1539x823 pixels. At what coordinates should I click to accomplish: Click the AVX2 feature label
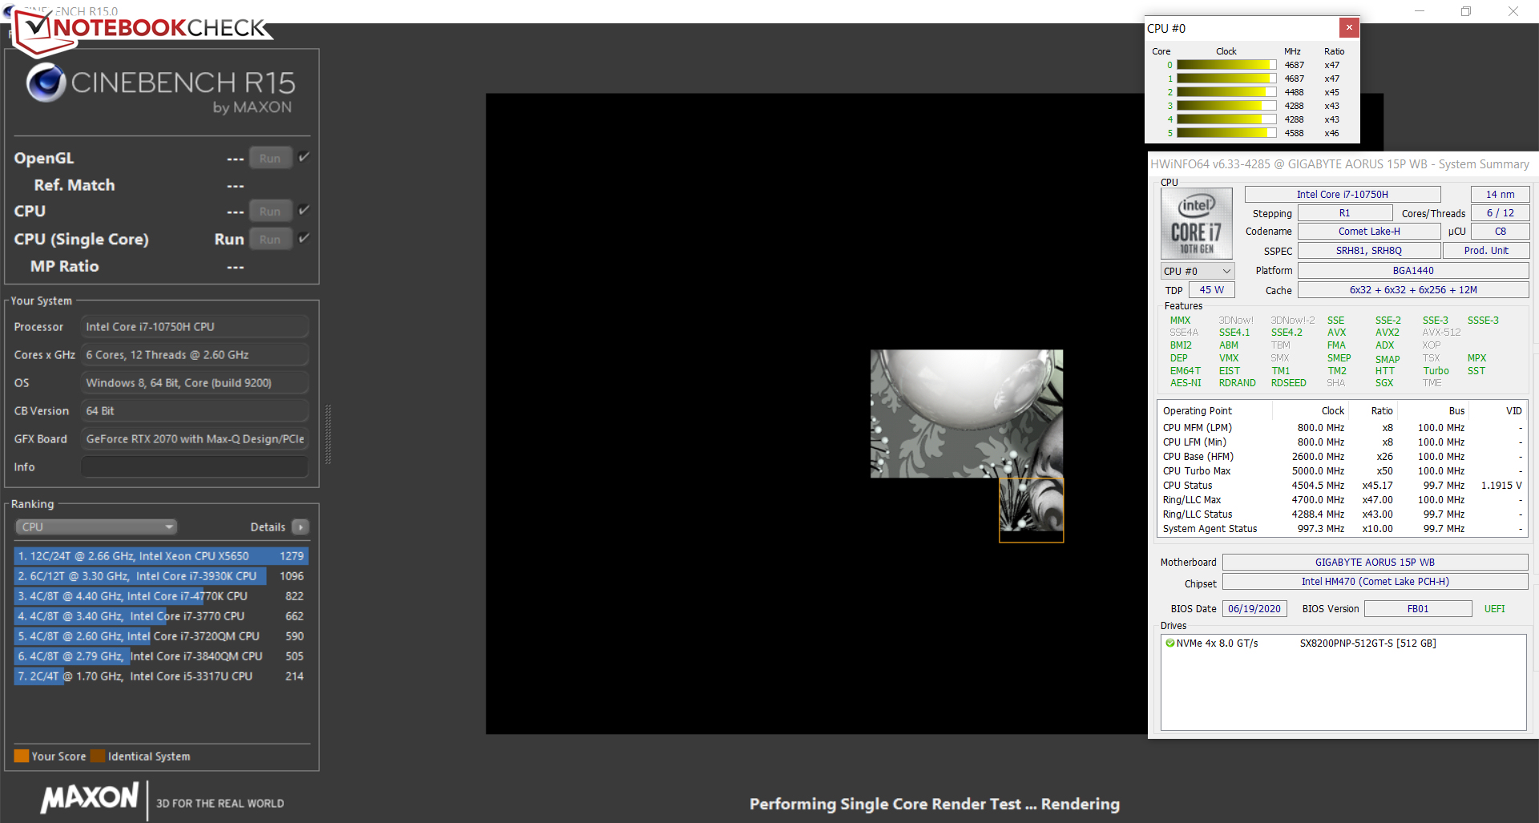[1387, 332]
